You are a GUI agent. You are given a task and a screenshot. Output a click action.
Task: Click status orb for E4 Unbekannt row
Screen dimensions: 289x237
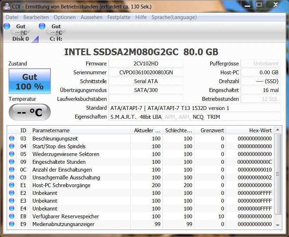(12, 208)
